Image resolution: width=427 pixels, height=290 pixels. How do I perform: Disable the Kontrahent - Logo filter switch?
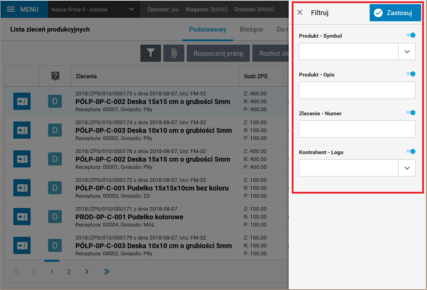(411, 151)
